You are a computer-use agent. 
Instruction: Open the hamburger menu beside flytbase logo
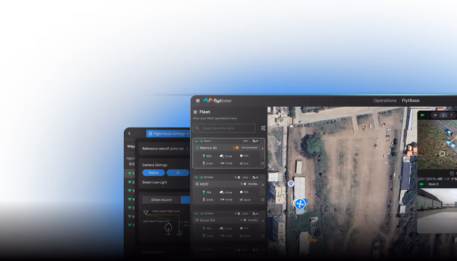point(198,101)
